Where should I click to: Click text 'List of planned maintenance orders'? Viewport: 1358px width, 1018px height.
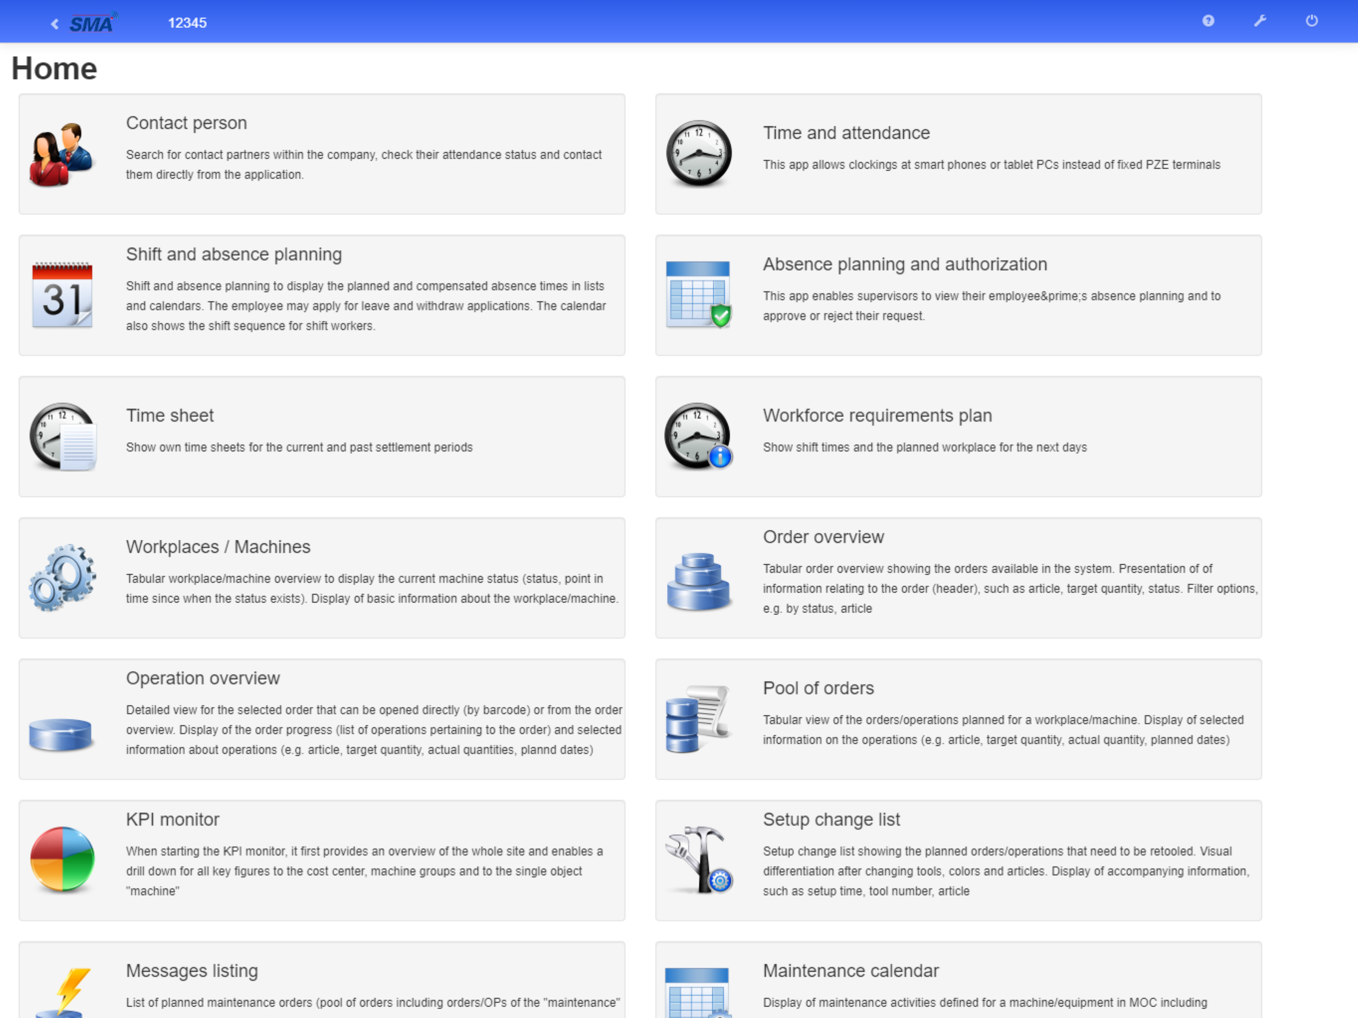pos(219,1002)
